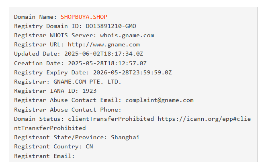This screenshot has height=162, width=260.
Task: Click the Shanghai state/province value
Action: [125, 137]
